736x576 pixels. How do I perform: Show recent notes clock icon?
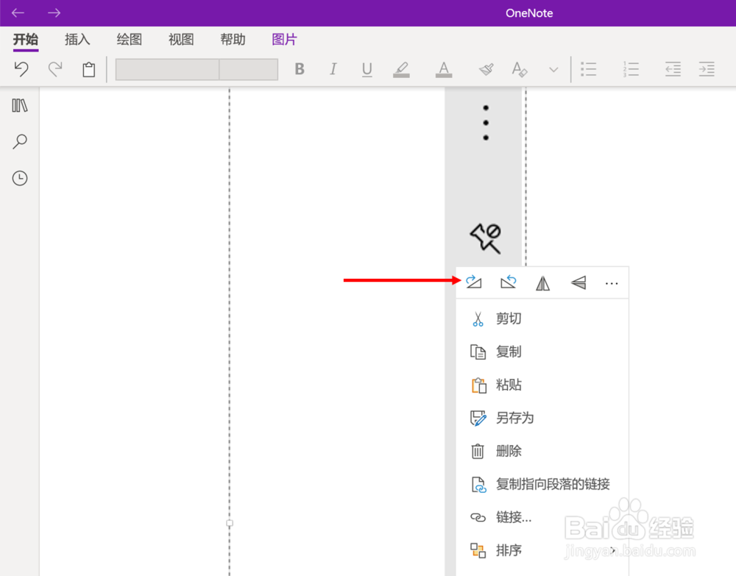click(x=20, y=178)
